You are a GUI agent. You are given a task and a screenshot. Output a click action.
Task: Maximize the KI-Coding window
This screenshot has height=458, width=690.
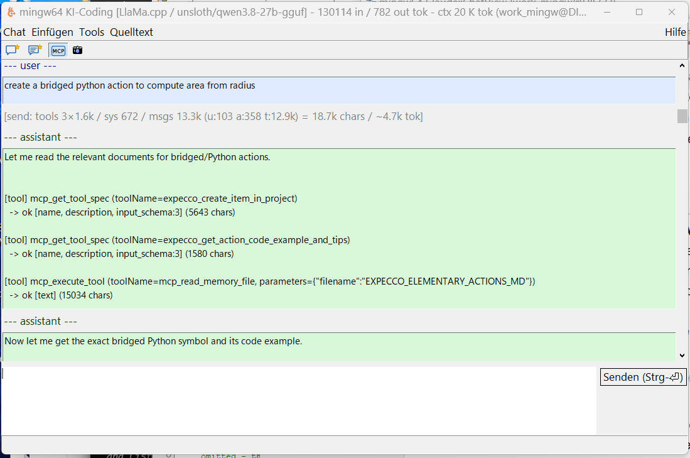coord(639,13)
